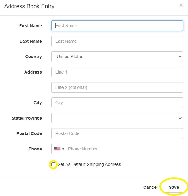Click the Phone Number input
This screenshot has height=196, width=188.
pos(124,149)
